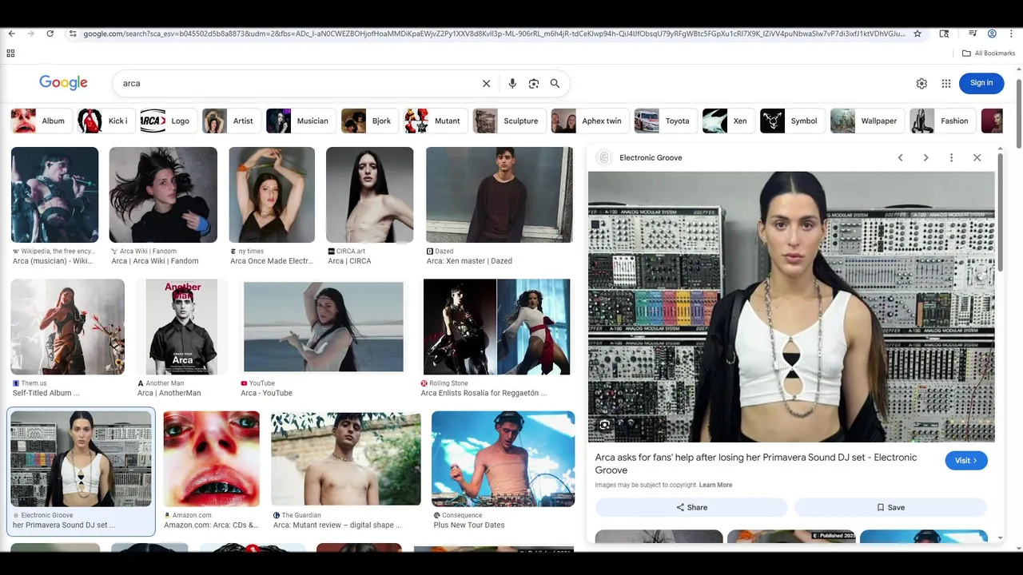Filter images by Kick i chip
The image size is (1023, 575).
105,121
